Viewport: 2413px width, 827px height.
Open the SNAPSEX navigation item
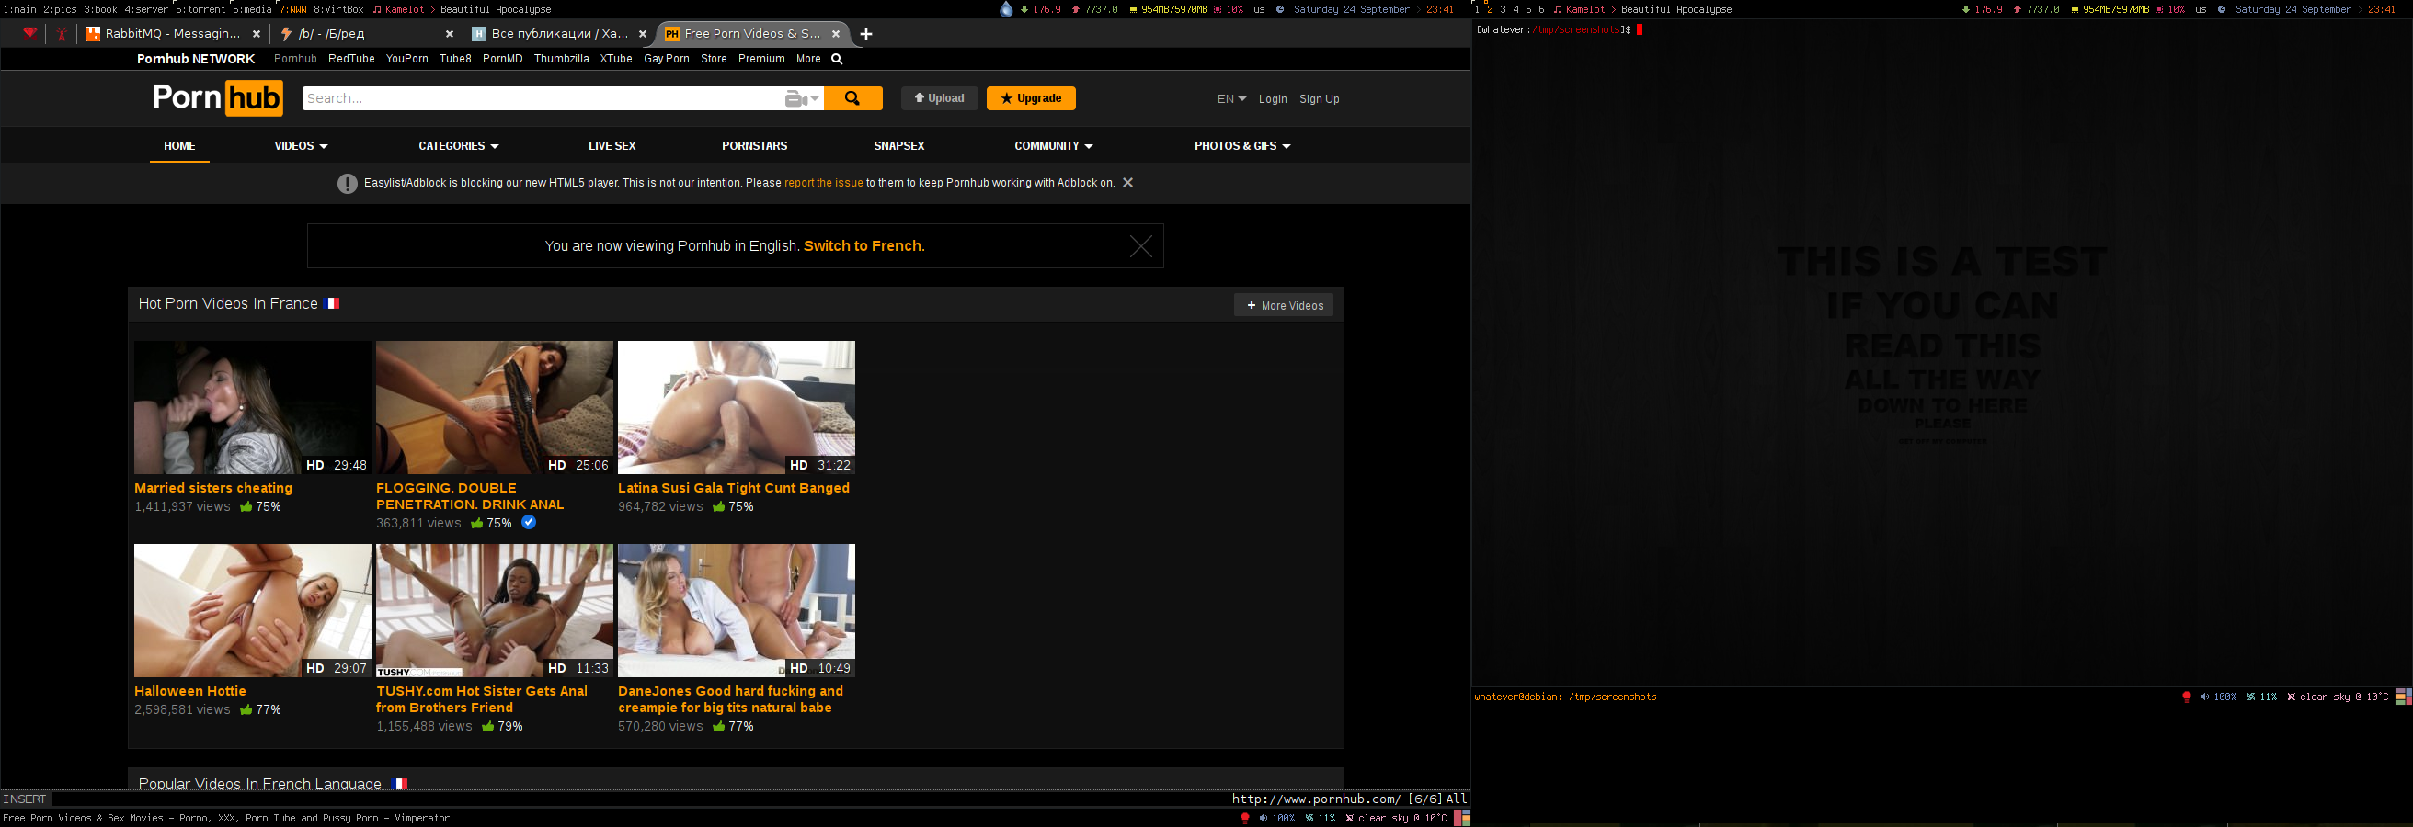point(898,146)
